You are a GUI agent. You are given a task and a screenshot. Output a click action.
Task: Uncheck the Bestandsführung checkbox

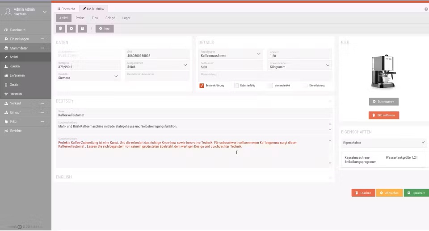(202, 86)
